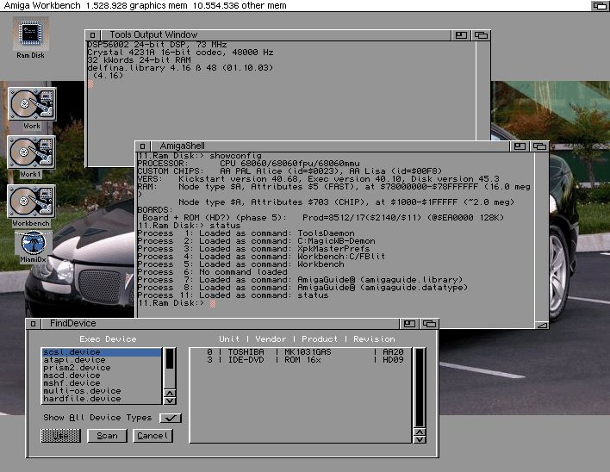Click the unit list scrollbar bar
The width and height of the screenshot is (610, 472).
(420, 388)
